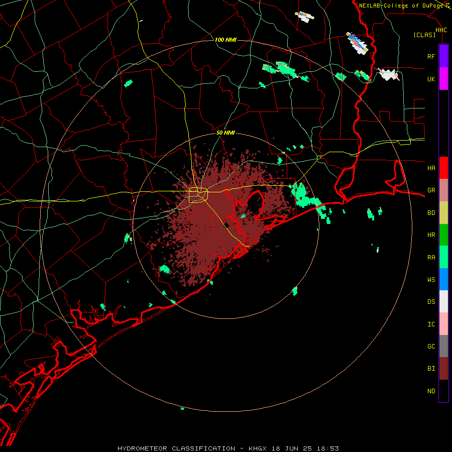The height and width of the screenshot is (452, 452).
Task: Click the 'HR' legend label
Action: click(x=431, y=235)
